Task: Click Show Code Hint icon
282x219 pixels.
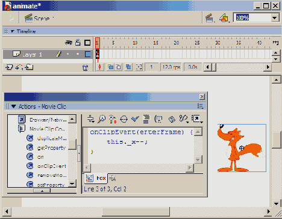Action: [158, 119]
